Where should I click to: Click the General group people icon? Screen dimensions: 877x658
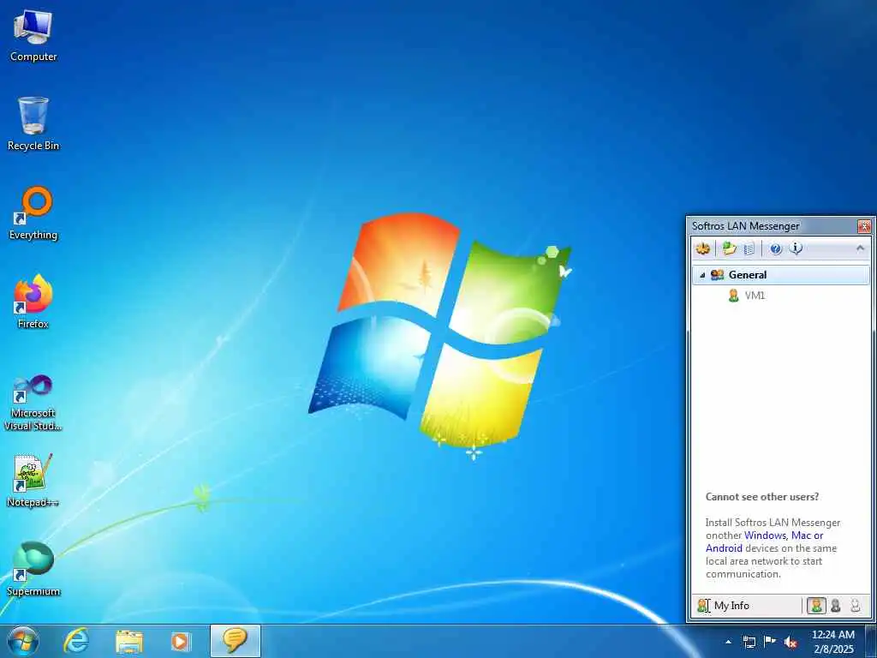[717, 275]
